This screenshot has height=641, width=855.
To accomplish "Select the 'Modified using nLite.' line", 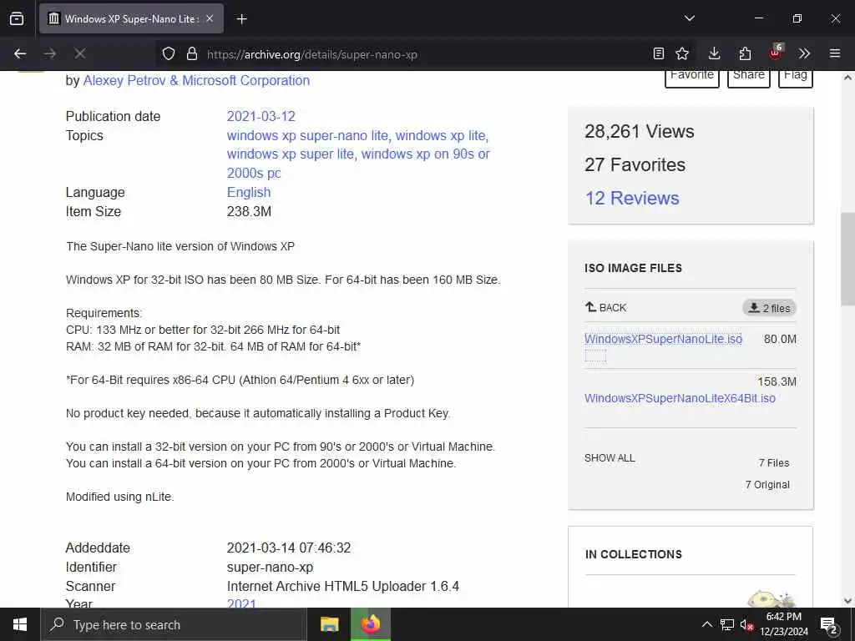I will [120, 497].
